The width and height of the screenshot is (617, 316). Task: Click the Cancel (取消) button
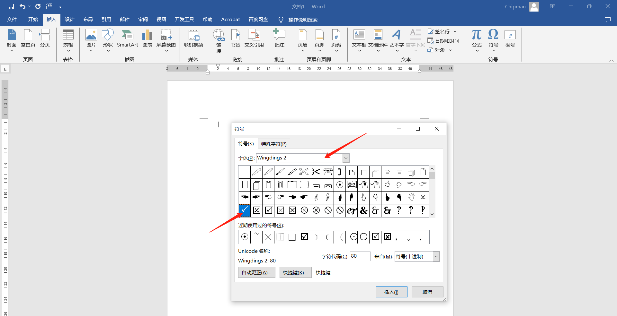[427, 292]
